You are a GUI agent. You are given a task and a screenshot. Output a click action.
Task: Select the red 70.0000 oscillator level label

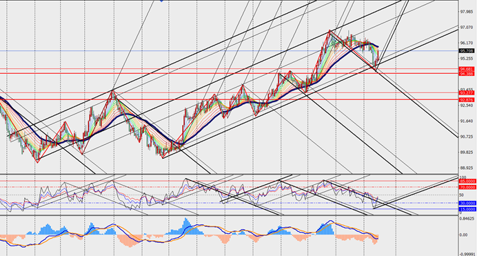467,187
